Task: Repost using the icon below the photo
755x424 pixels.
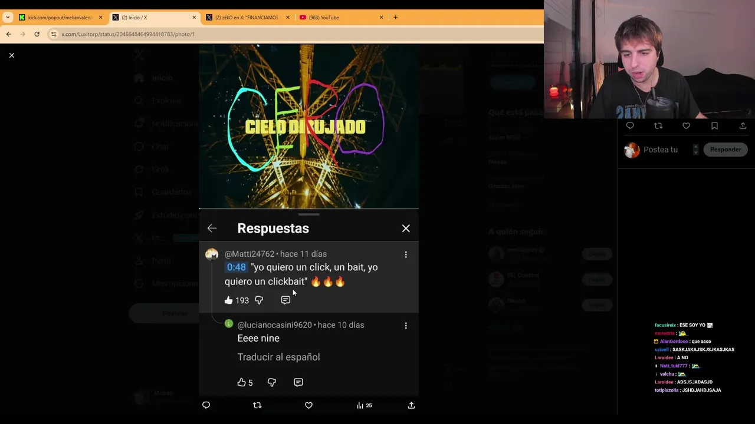Action: (257, 405)
